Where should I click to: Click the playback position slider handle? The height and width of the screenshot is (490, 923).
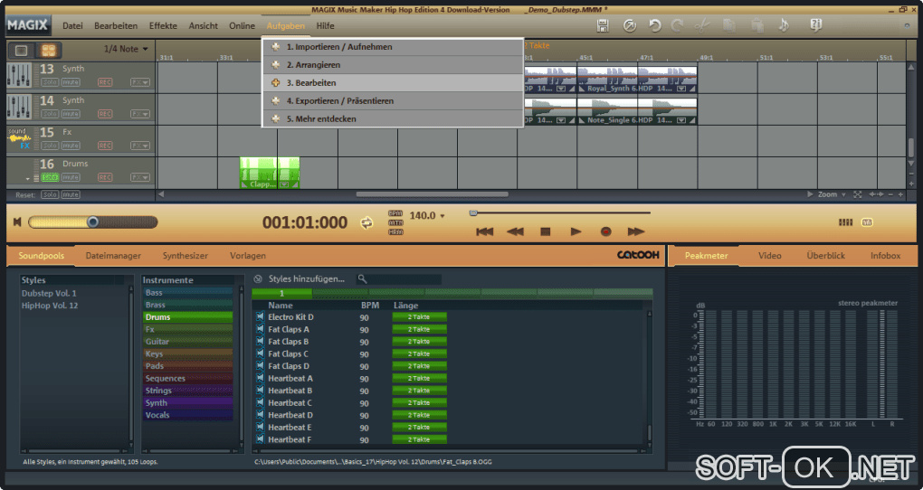(x=473, y=213)
